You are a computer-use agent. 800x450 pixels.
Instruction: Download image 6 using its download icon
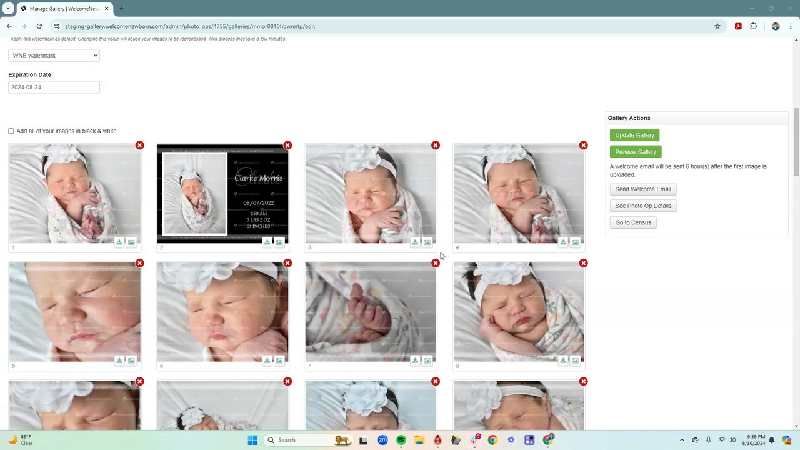(267, 360)
